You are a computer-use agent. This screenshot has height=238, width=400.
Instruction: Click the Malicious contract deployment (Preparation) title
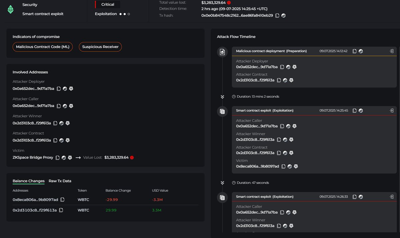[x=271, y=51]
